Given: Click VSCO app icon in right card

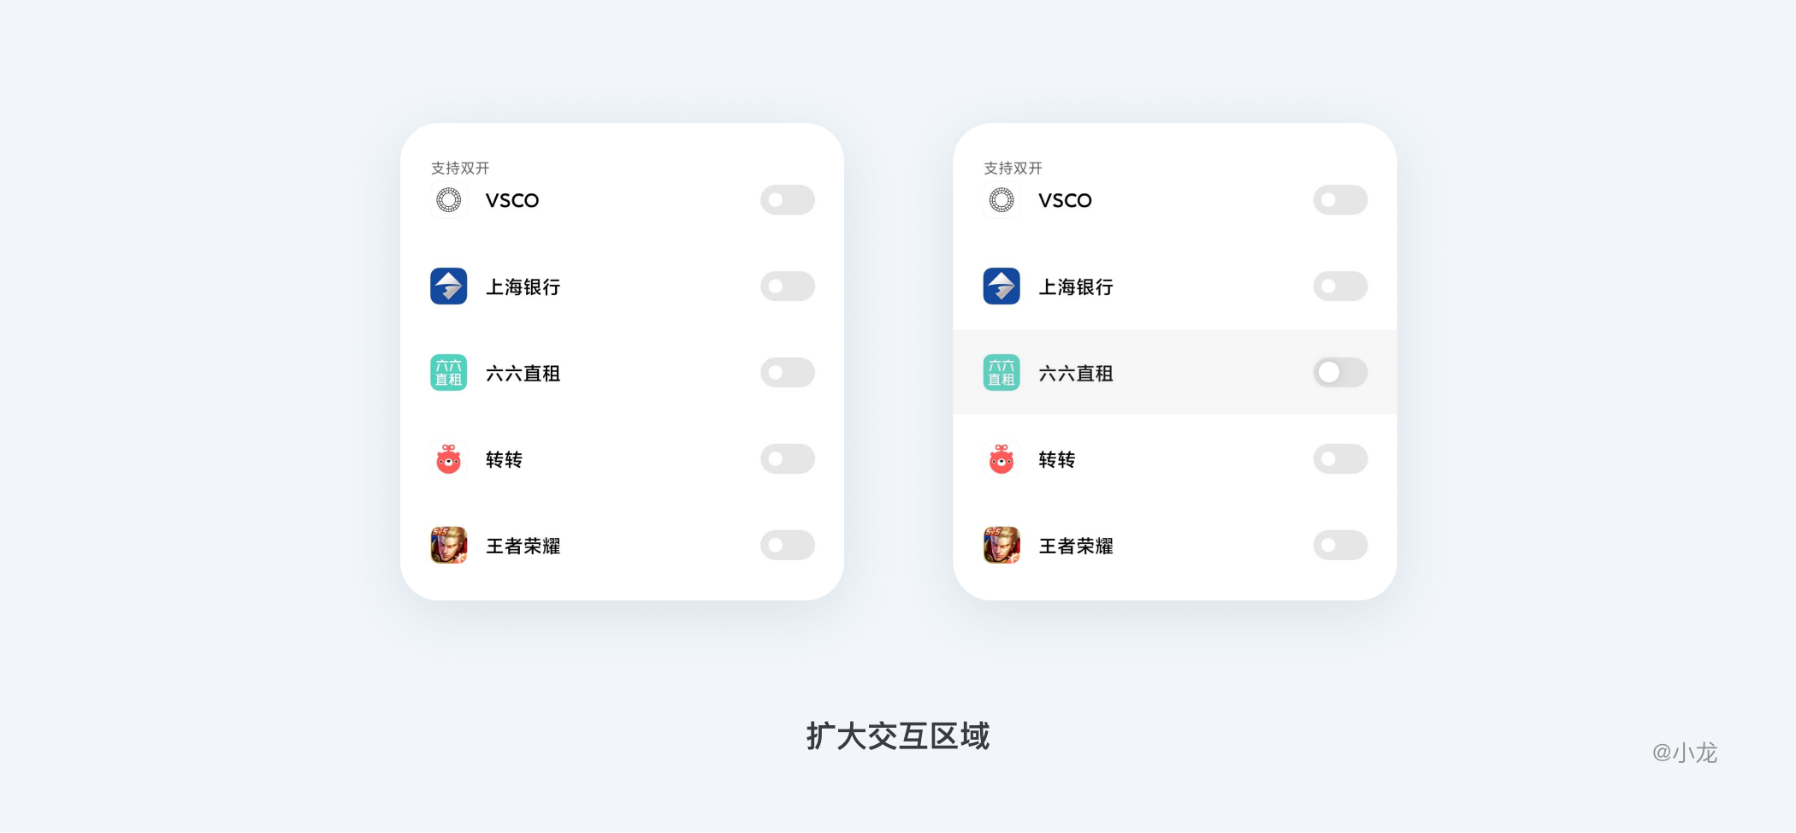Looking at the screenshot, I should 1001,200.
